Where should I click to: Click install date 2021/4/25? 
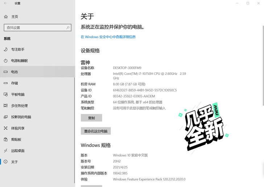pos(120,167)
